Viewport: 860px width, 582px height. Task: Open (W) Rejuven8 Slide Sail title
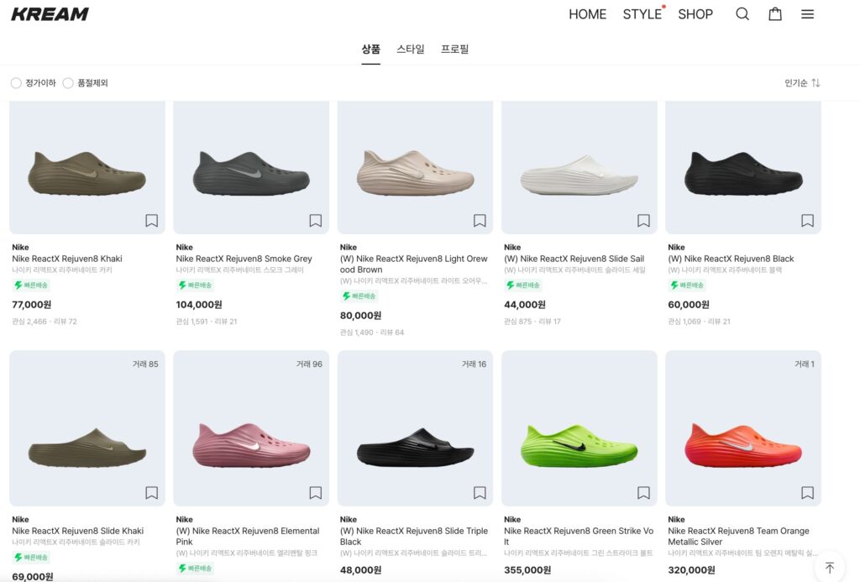pyautogui.click(x=574, y=259)
